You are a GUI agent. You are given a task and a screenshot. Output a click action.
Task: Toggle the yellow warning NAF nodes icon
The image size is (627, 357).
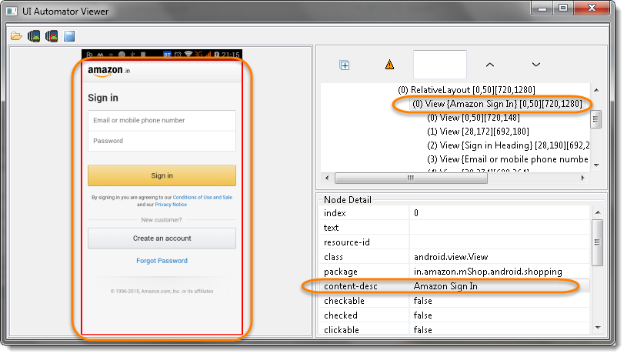[x=389, y=65]
